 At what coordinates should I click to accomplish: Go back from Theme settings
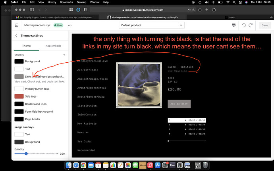click(16, 36)
